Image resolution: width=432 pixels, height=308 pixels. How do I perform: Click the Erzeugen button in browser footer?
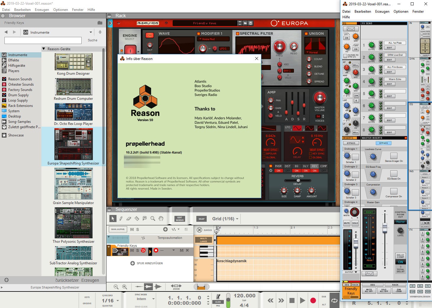[x=90, y=280]
